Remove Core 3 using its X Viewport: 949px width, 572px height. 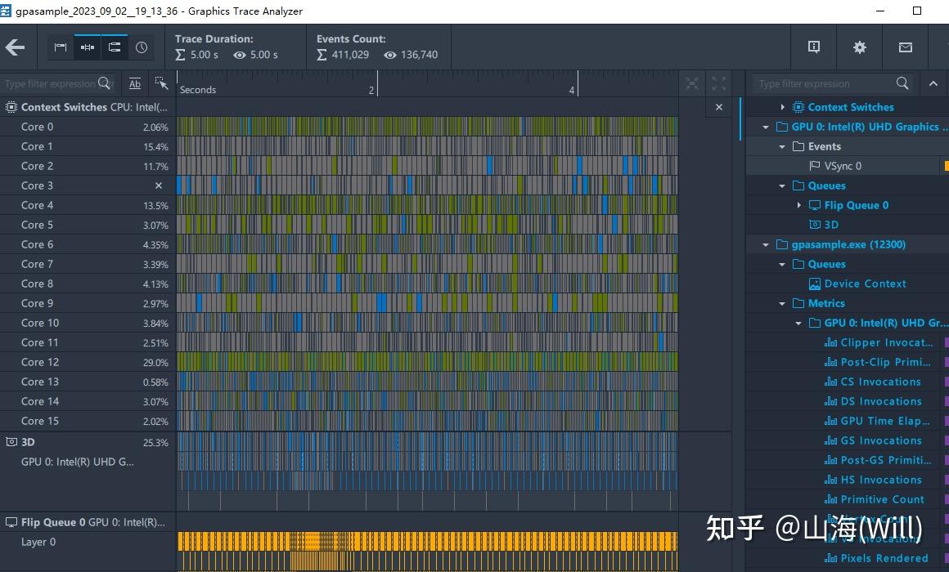coord(159,185)
